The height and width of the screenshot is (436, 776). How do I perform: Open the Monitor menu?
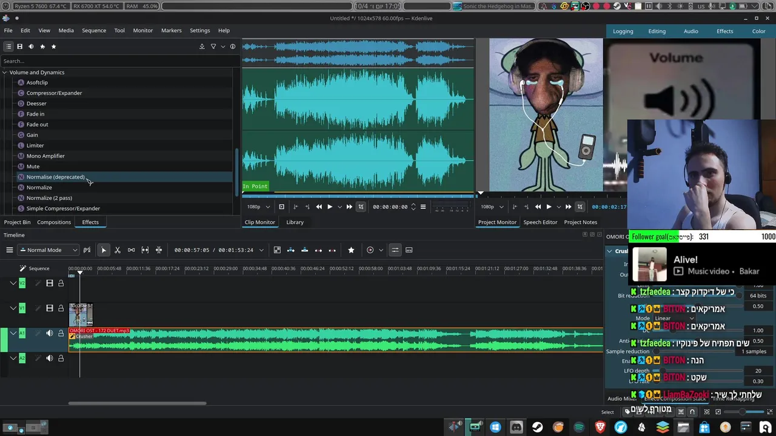pyautogui.click(x=143, y=30)
